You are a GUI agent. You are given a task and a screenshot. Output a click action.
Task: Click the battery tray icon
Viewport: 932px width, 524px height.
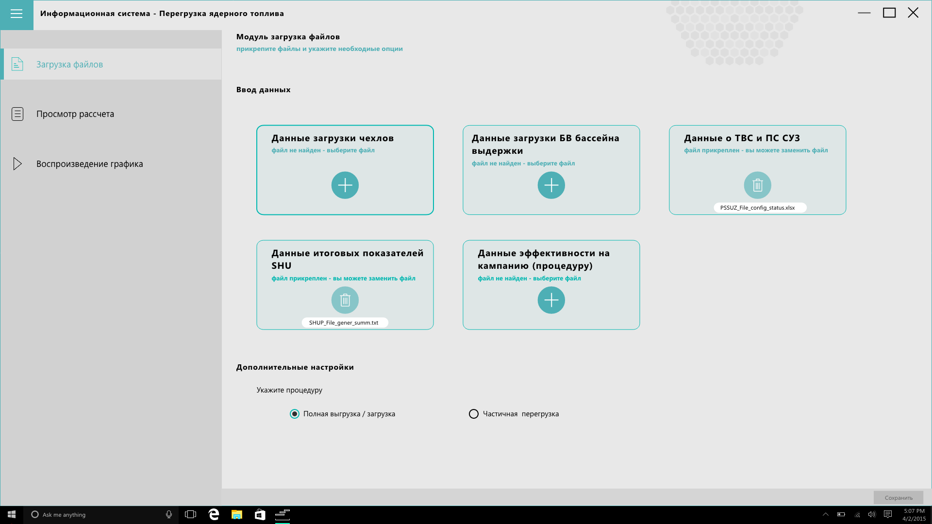click(x=841, y=514)
